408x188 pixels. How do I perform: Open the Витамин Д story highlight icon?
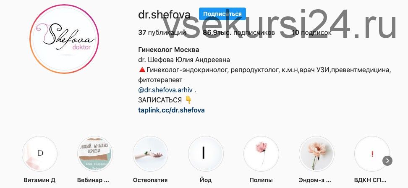(x=39, y=154)
